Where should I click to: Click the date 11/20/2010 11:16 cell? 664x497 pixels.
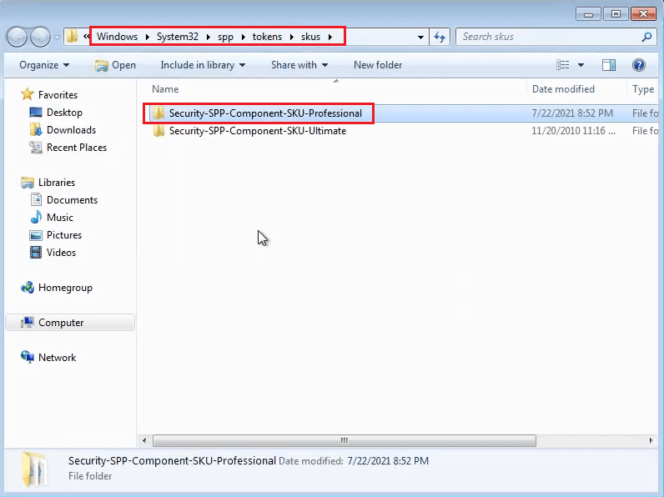[573, 131]
